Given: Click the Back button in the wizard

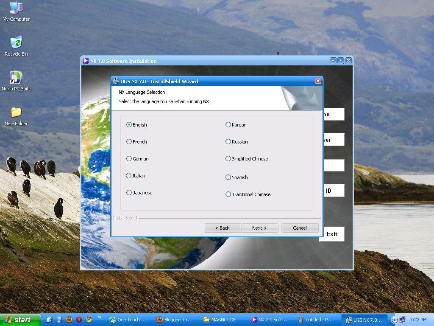Looking at the screenshot, I should [222, 228].
